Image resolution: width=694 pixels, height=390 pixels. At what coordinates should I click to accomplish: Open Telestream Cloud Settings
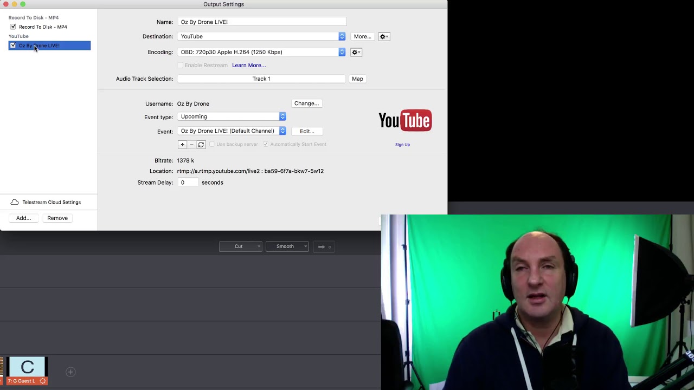(52, 202)
